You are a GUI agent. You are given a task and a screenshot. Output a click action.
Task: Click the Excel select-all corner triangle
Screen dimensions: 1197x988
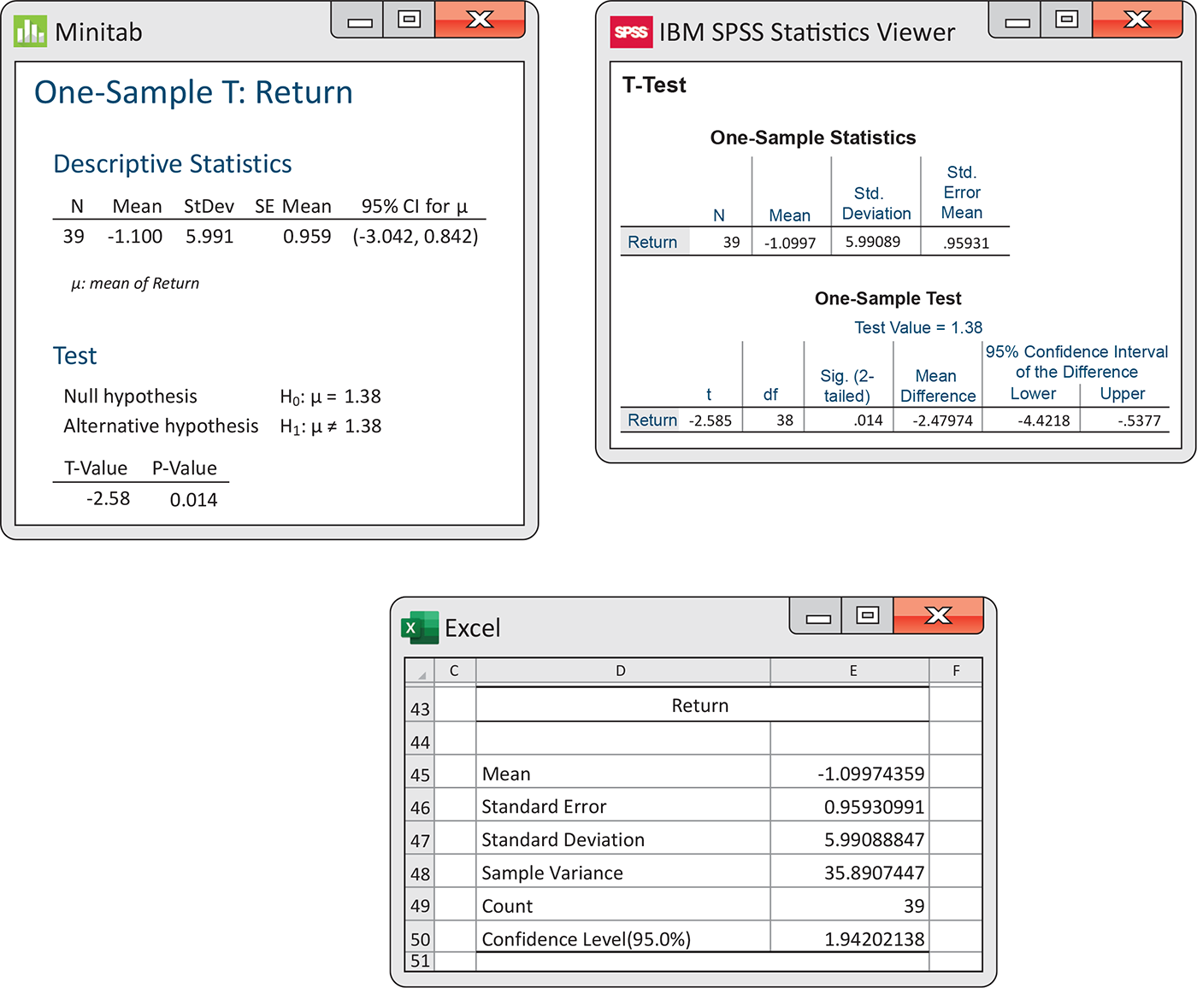point(420,672)
